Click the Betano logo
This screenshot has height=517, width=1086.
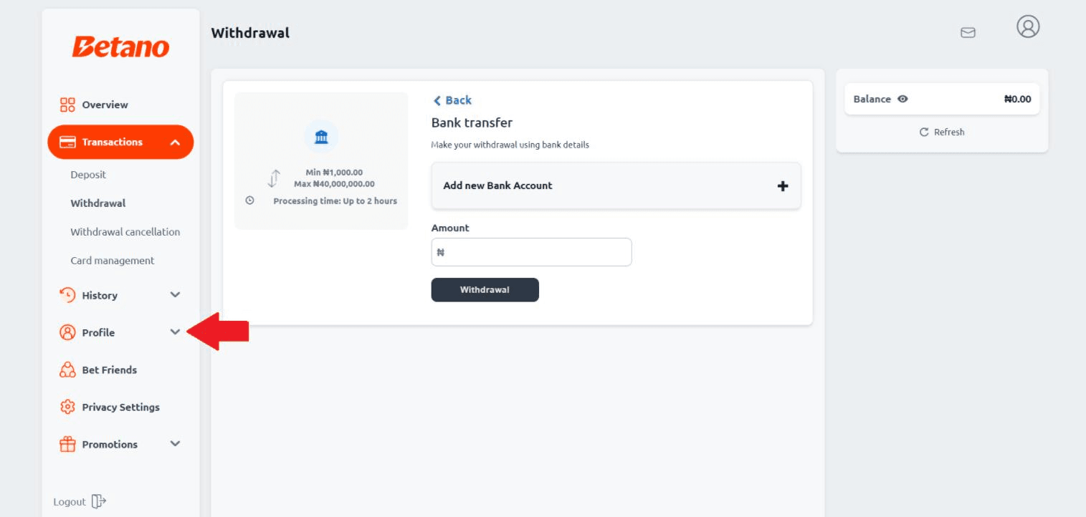click(120, 47)
